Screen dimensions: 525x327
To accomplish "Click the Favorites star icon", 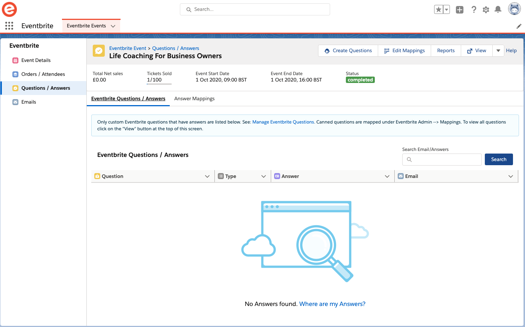I will tap(439, 9).
